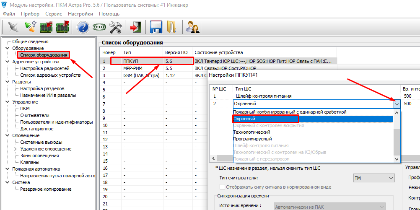This screenshot has height=210, width=420.
Task: Select Технологический in the dropdown list
Action: [x=251, y=132]
